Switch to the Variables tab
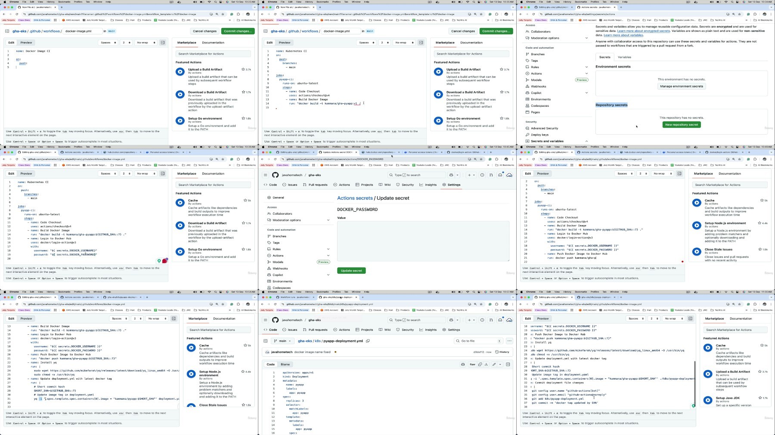The height and width of the screenshot is (435, 775). point(624,57)
